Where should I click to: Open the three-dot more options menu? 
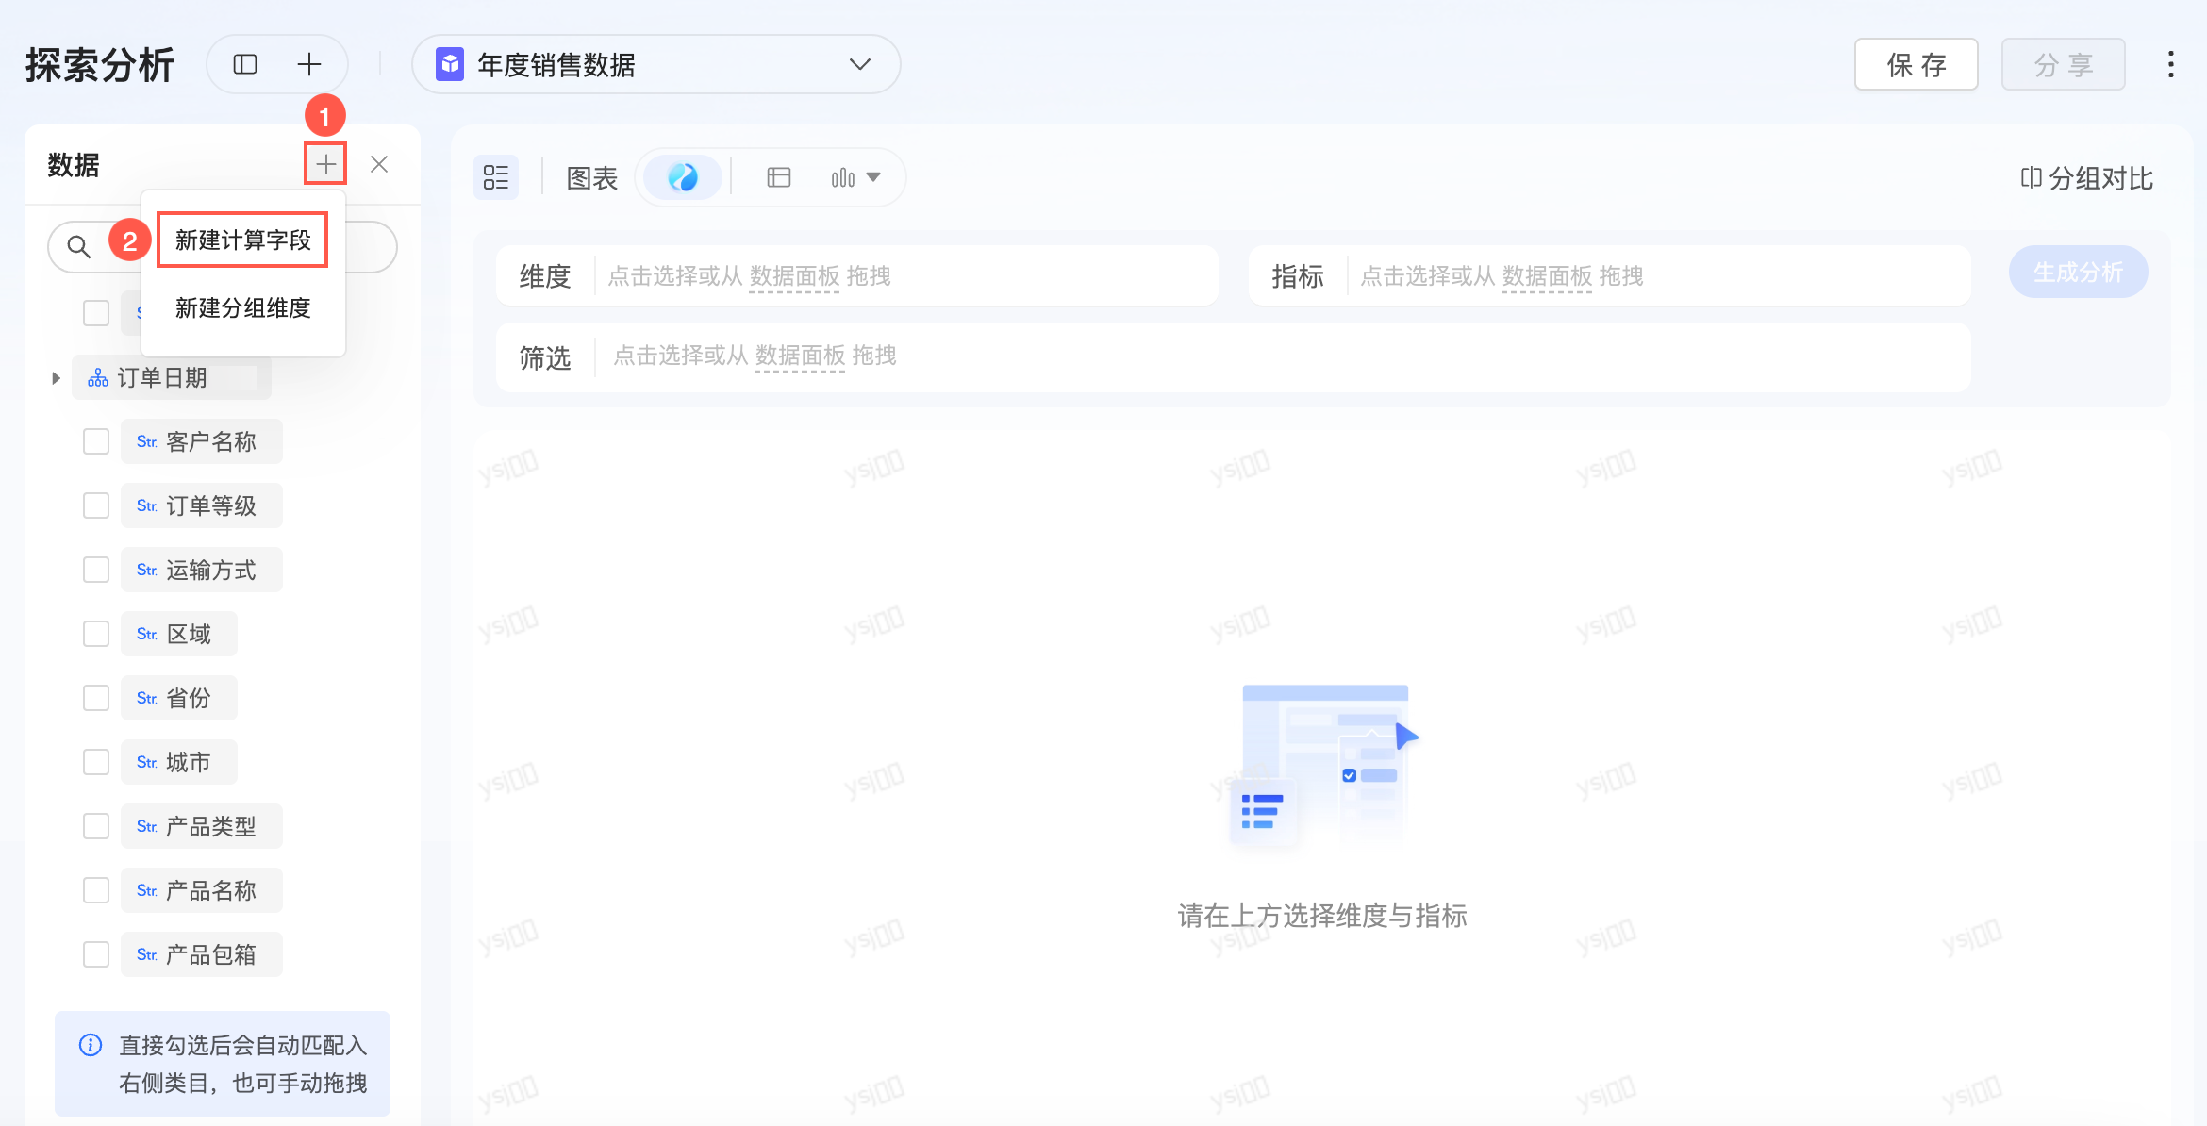pos(2170,64)
